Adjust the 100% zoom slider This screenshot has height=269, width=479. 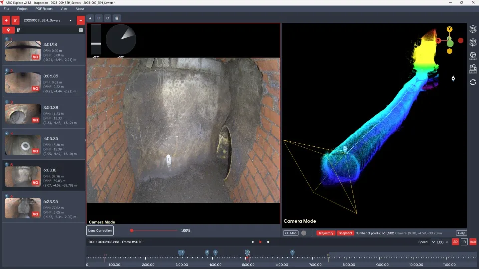pos(132,230)
